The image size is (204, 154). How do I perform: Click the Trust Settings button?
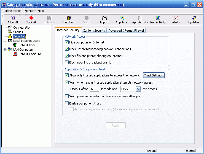point(154,75)
